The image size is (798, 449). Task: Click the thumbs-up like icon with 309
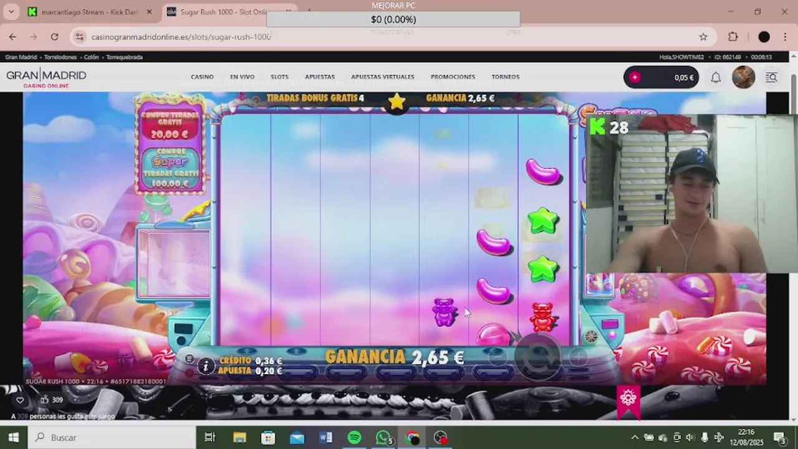44,400
